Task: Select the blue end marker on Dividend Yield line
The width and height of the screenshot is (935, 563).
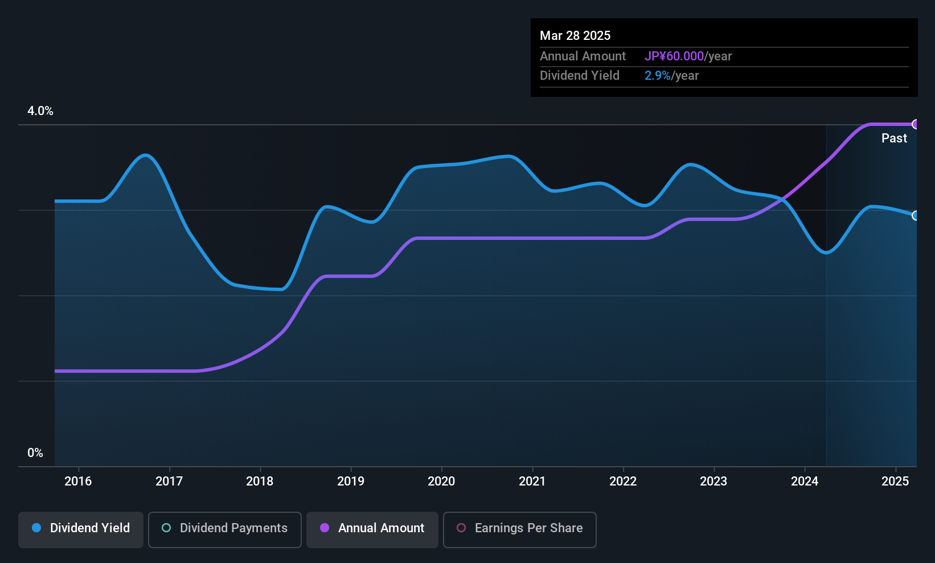Action: point(916,215)
